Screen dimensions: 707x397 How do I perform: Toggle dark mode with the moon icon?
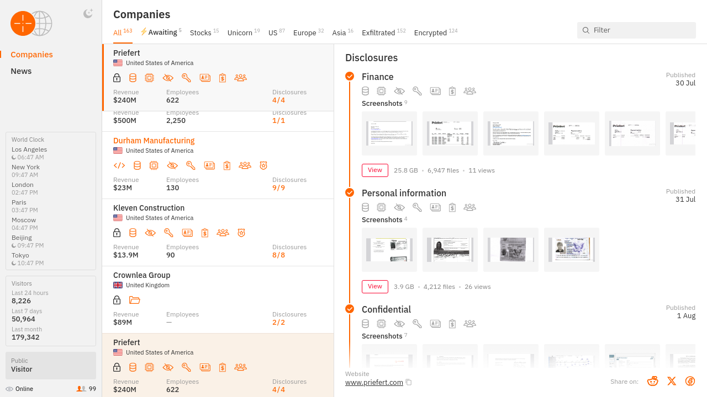click(88, 14)
